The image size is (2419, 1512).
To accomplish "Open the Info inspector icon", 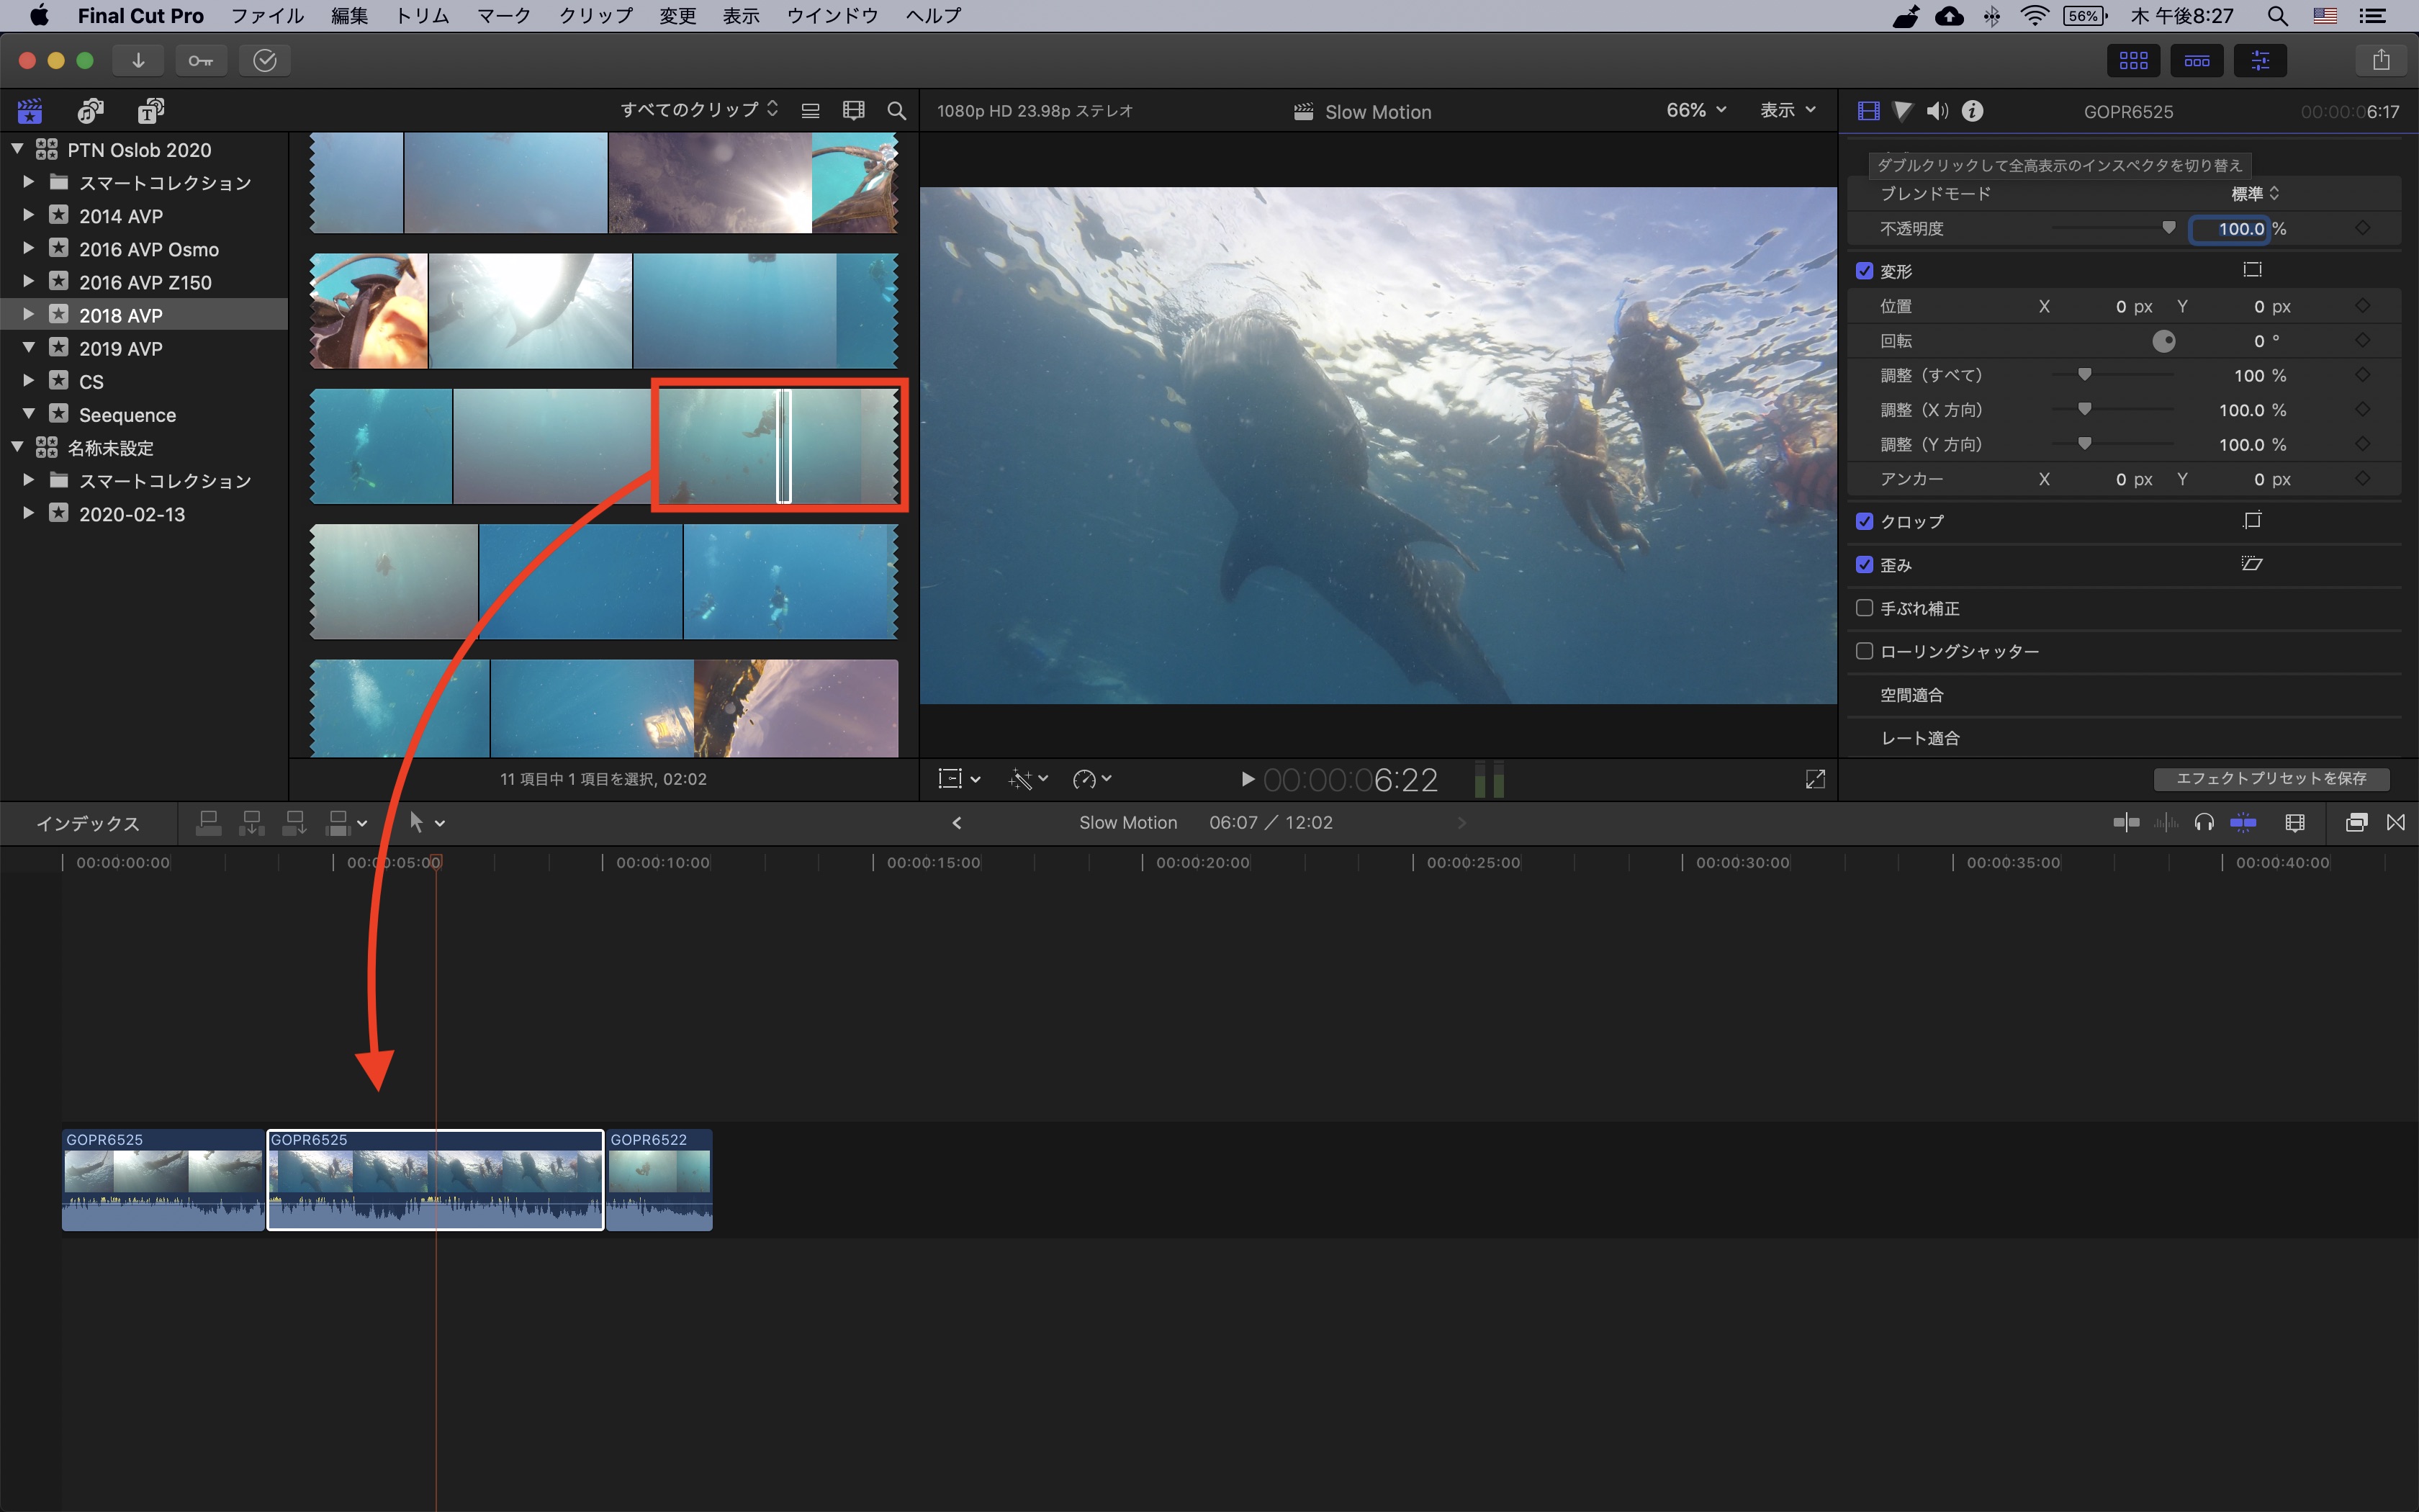I will coord(1972,111).
